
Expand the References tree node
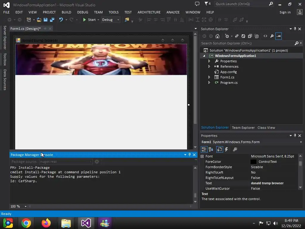(x=209, y=66)
